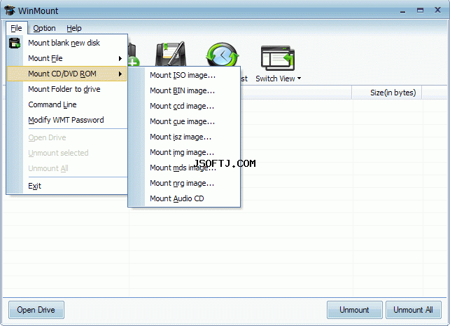Click the notepad with pen toolbar icon
The image size is (450, 326).
coord(171,55)
